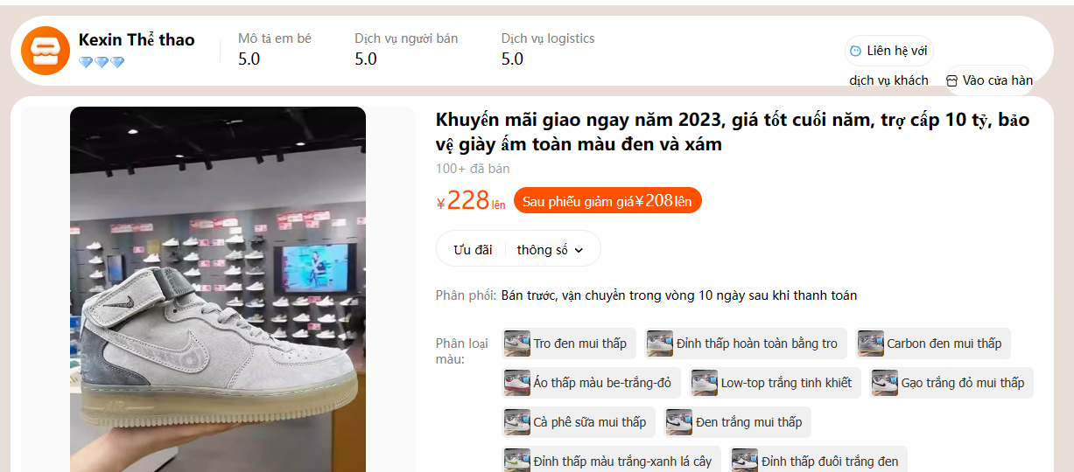
Task: Select color Gạo trắng đỏ mui thấp
Action: (951, 383)
